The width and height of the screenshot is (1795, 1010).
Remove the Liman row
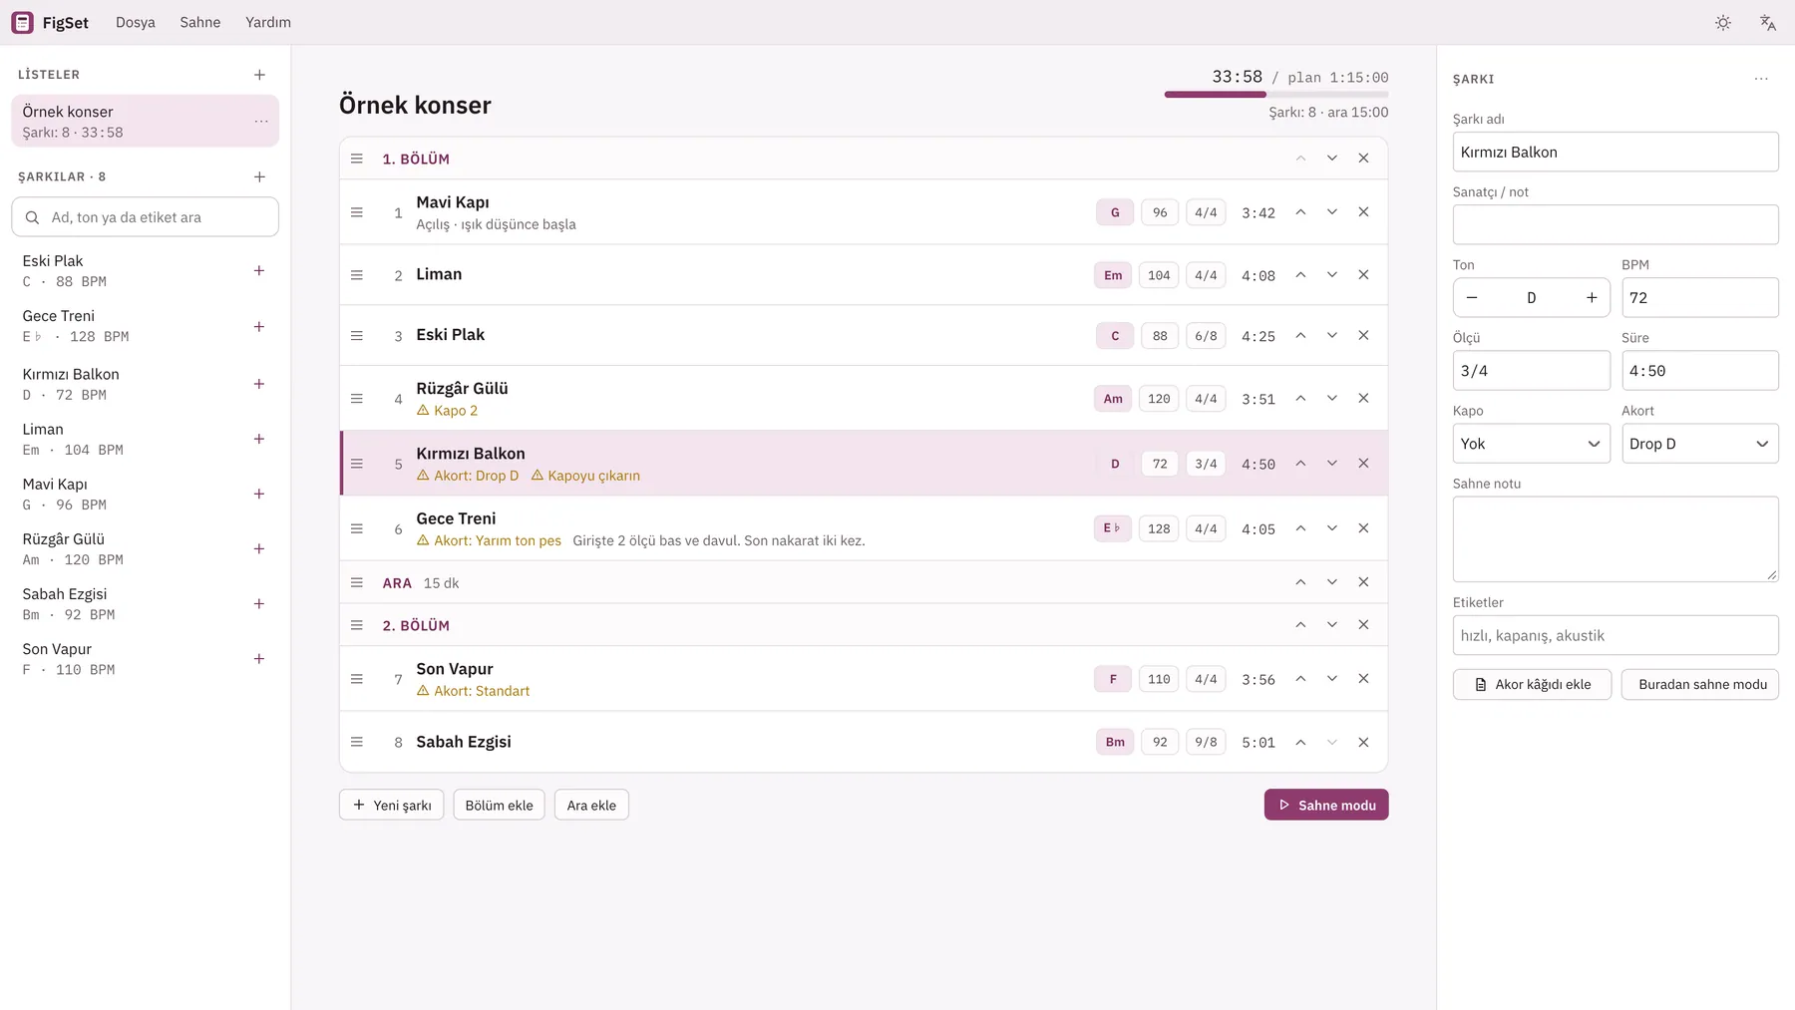click(1363, 274)
